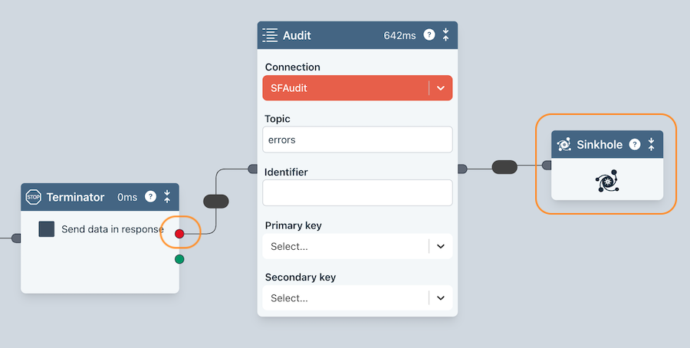The image size is (690, 348).
Task: Toggle the Send data in response checkbox
Action: 47,229
